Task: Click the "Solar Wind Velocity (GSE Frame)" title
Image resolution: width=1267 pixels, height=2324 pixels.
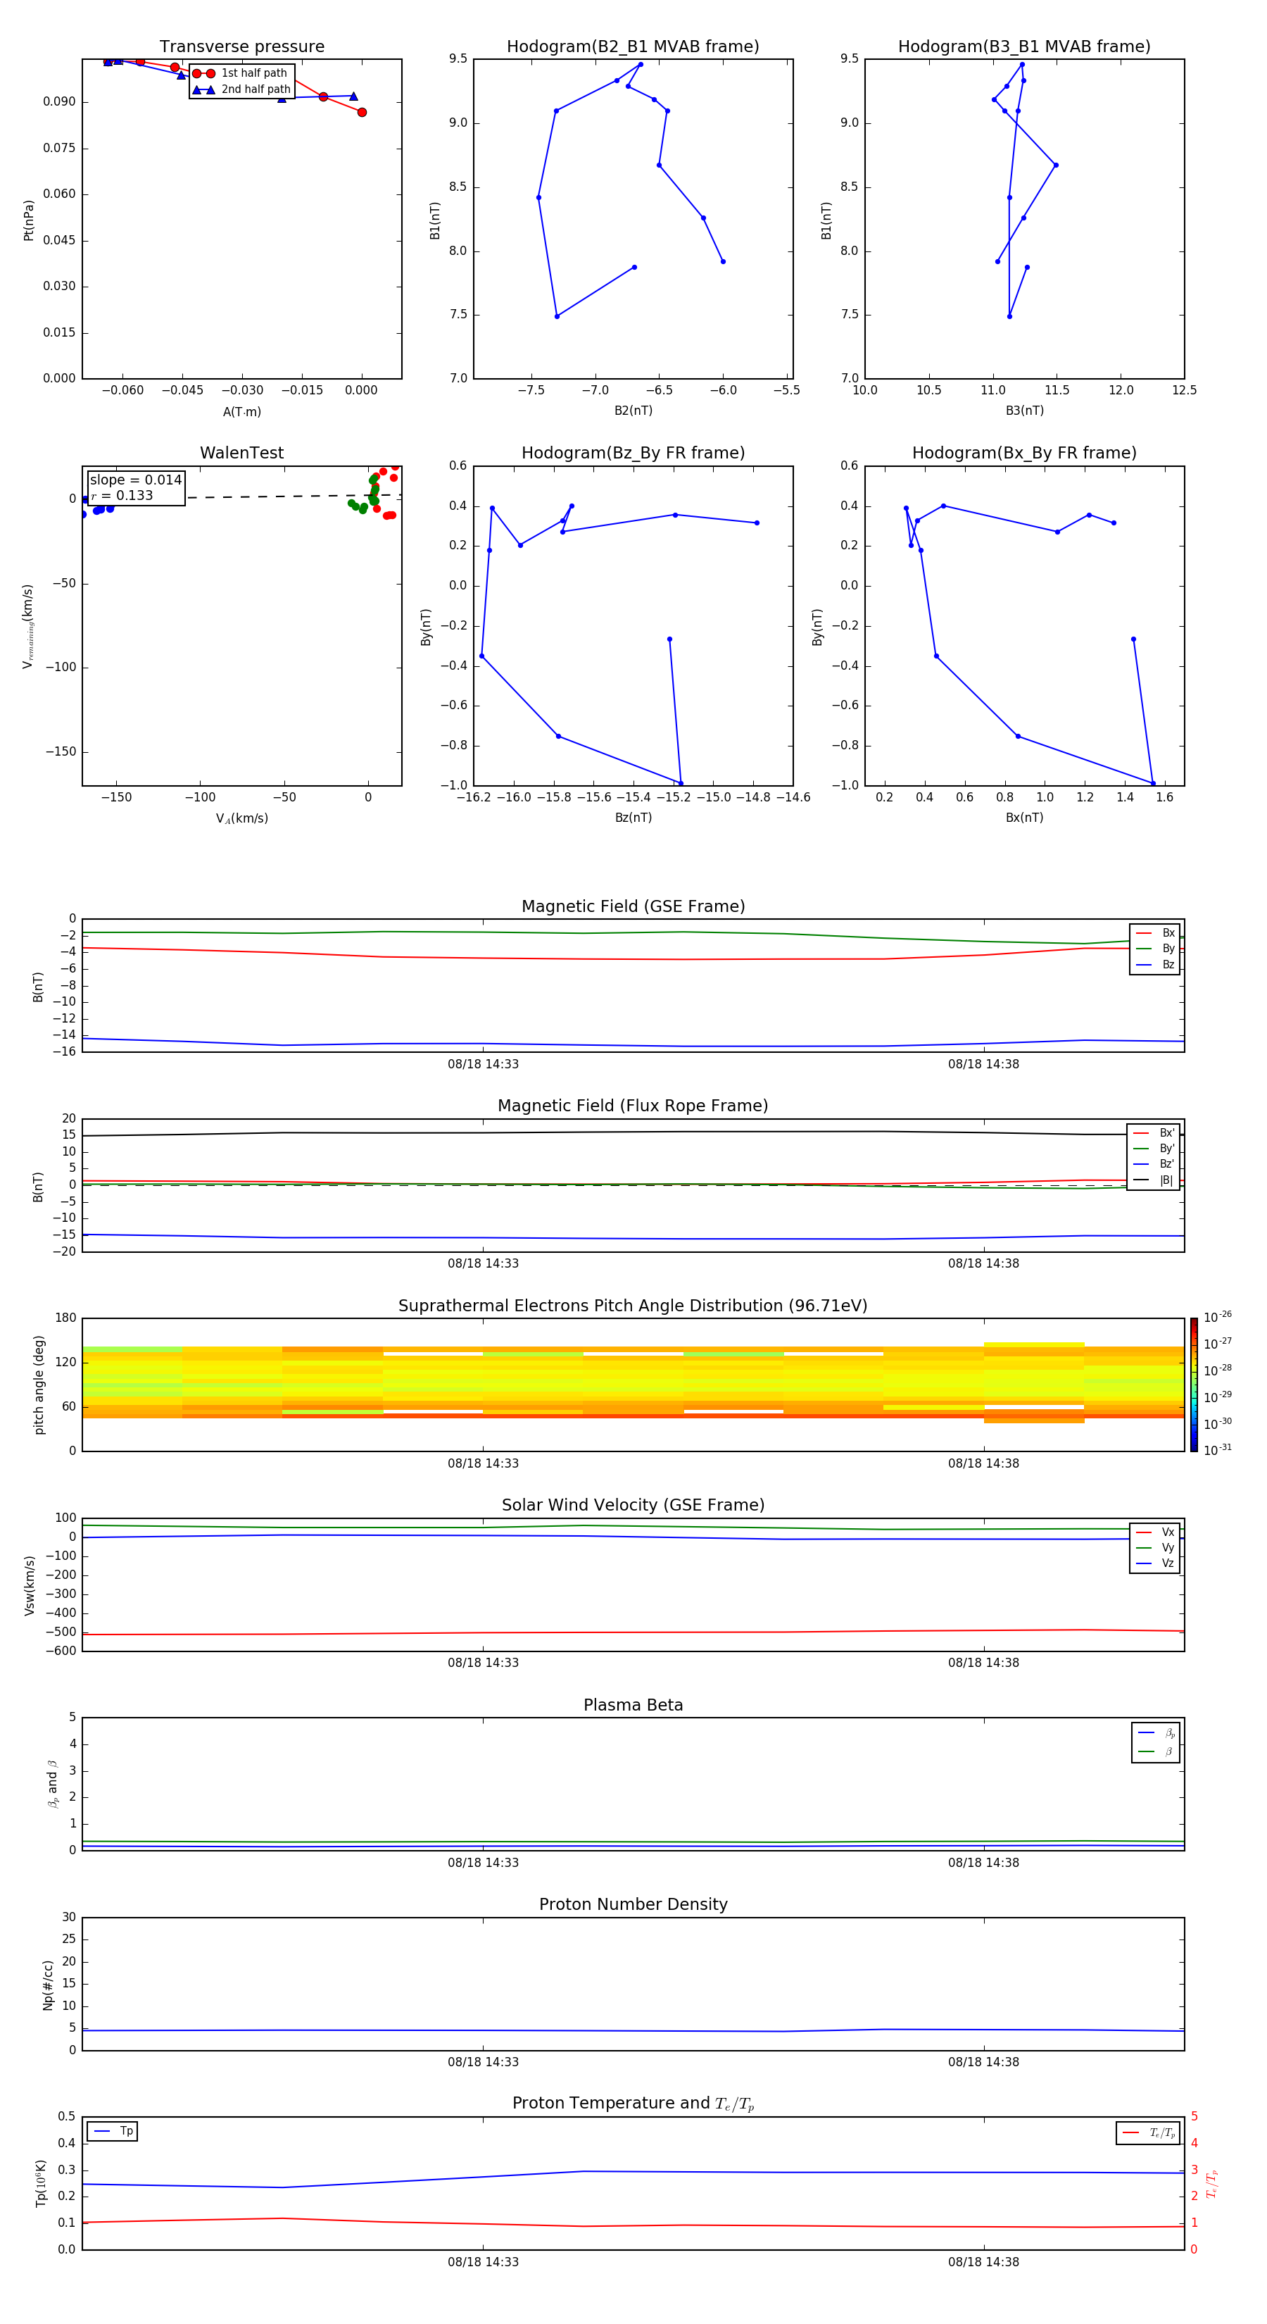Action: tap(633, 1505)
